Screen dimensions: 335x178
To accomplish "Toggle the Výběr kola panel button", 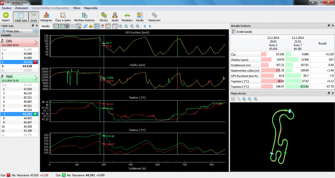I will point(21,17).
